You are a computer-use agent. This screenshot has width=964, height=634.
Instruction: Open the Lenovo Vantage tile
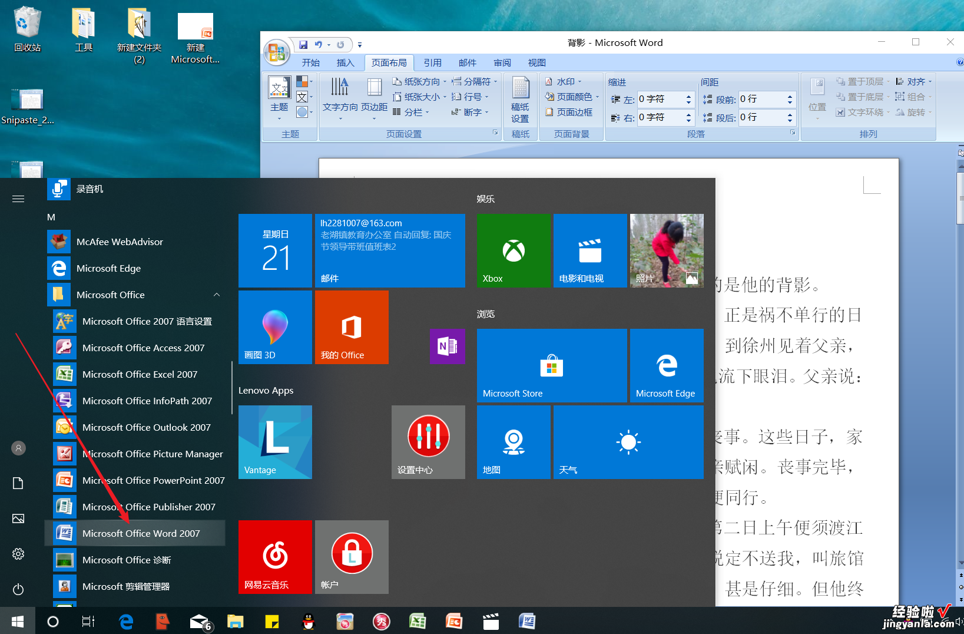(275, 442)
